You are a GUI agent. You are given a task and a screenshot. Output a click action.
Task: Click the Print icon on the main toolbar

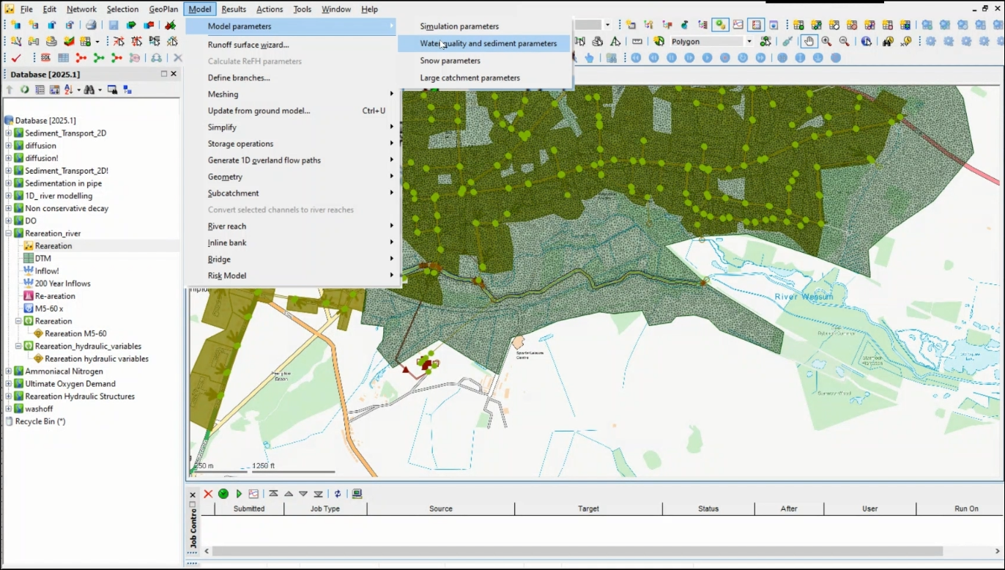pyautogui.click(x=91, y=24)
